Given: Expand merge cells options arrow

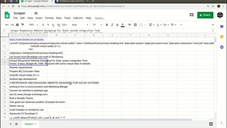Looking at the screenshot, I should [x=145, y=25].
